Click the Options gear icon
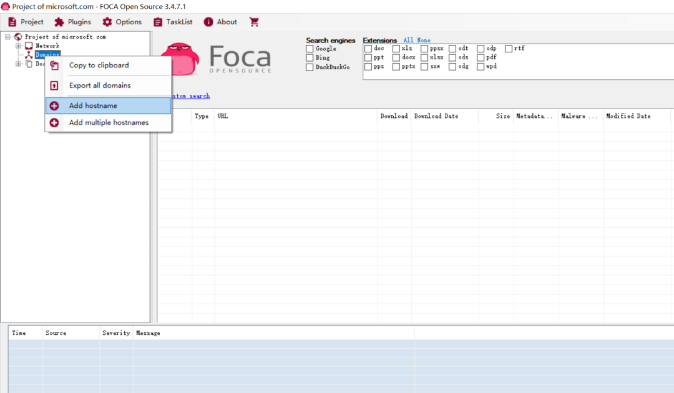 click(107, 22)
